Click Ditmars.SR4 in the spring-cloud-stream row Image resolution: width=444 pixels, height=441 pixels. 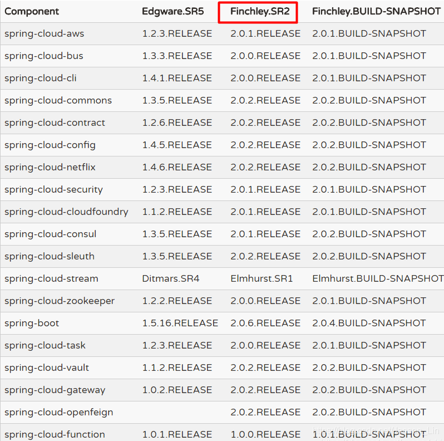pyautogui.click(x=171, y=278)
